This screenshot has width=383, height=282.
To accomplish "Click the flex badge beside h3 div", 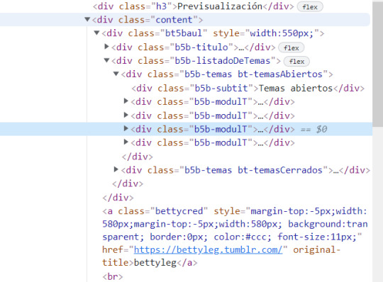I will click(x=310, y=6).
